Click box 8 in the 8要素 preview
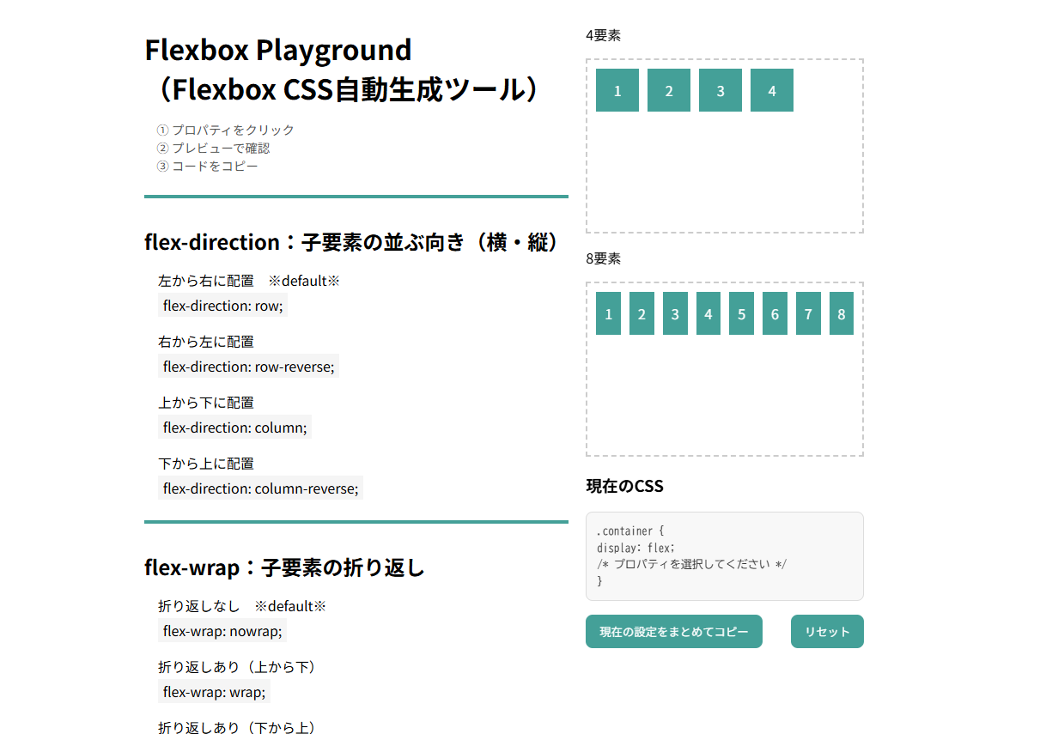The height and width of the screenshot is (734, 1052). pyautogui.click(x=841, y=313)
